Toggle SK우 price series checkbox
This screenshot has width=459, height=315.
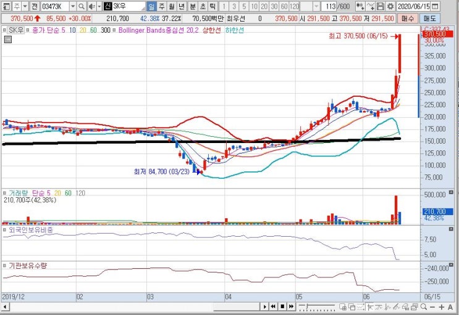pyautogui.click(x=4, y=30)
